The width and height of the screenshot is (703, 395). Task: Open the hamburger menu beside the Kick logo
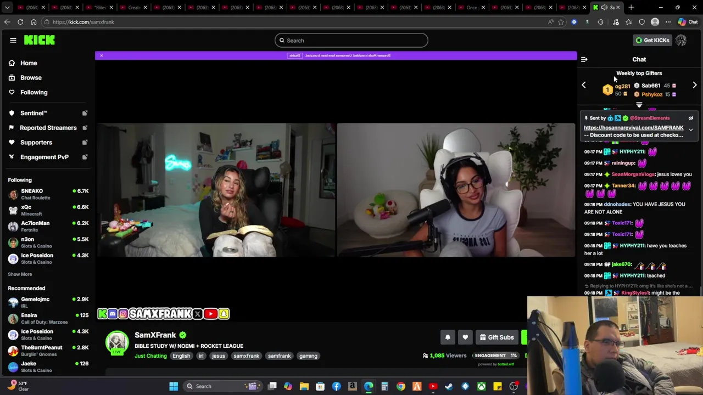[x=13, y=40]
